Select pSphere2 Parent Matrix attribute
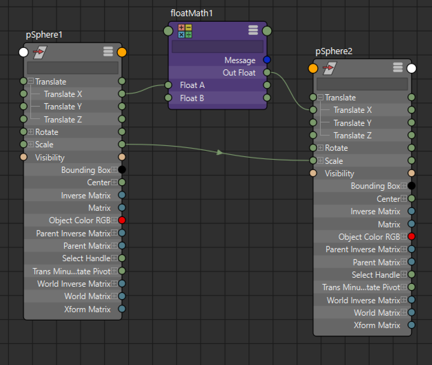432x365 pixels. [377, 262]
